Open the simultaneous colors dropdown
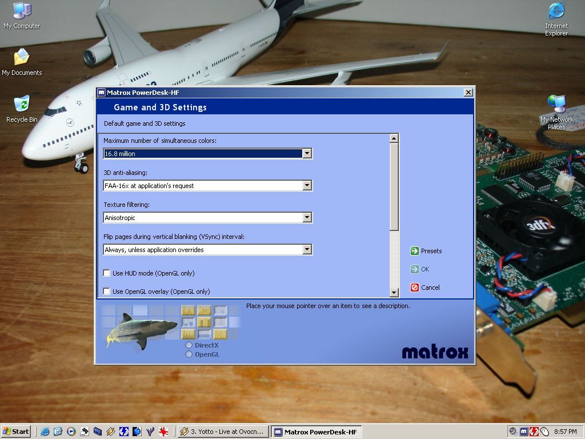The height and width of the screenshot is (439, 585). [307, 153]
